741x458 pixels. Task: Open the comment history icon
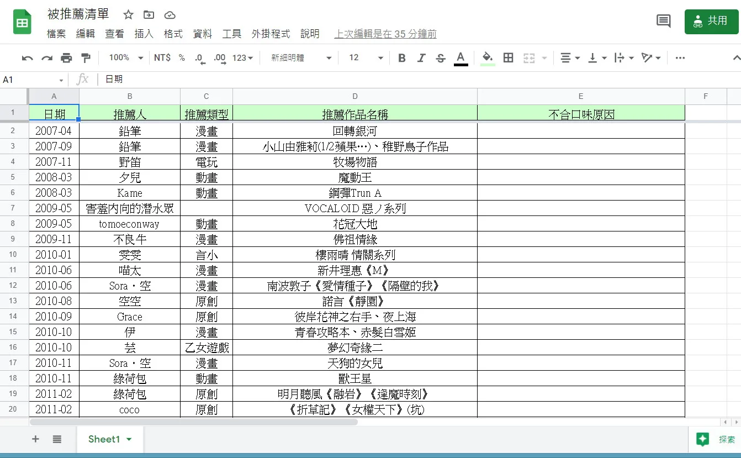click(x=663, y=22)
